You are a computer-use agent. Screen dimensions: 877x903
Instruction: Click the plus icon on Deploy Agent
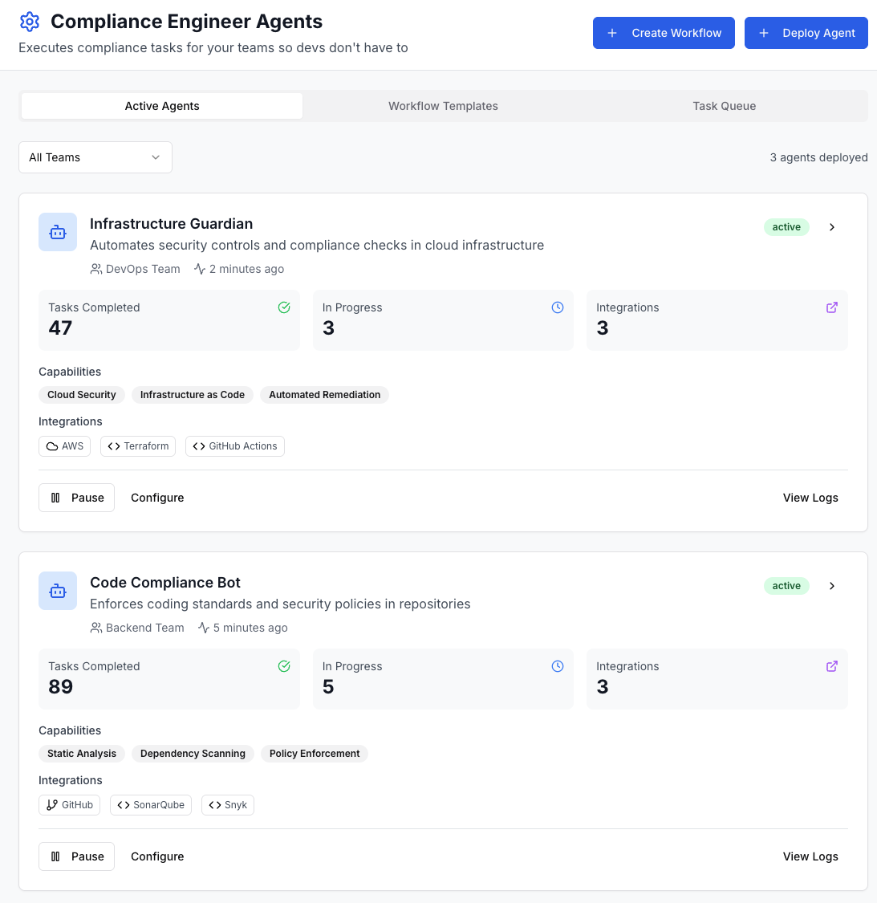pyautogui.click(x=764, y=34)
